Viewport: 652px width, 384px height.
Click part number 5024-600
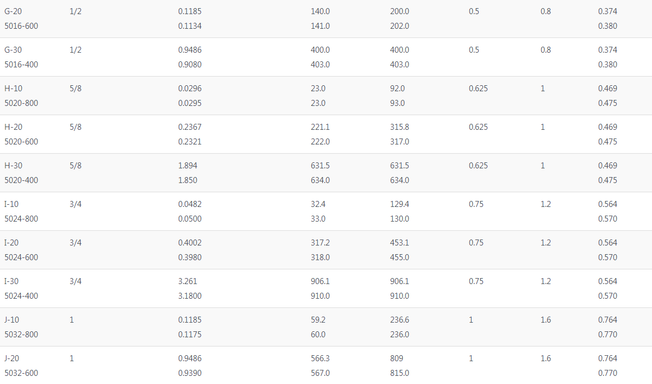pyautogui.click(x=21, y=257)
